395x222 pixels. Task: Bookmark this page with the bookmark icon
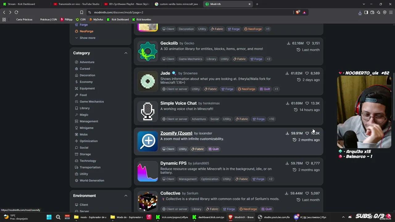coord(81,12)
